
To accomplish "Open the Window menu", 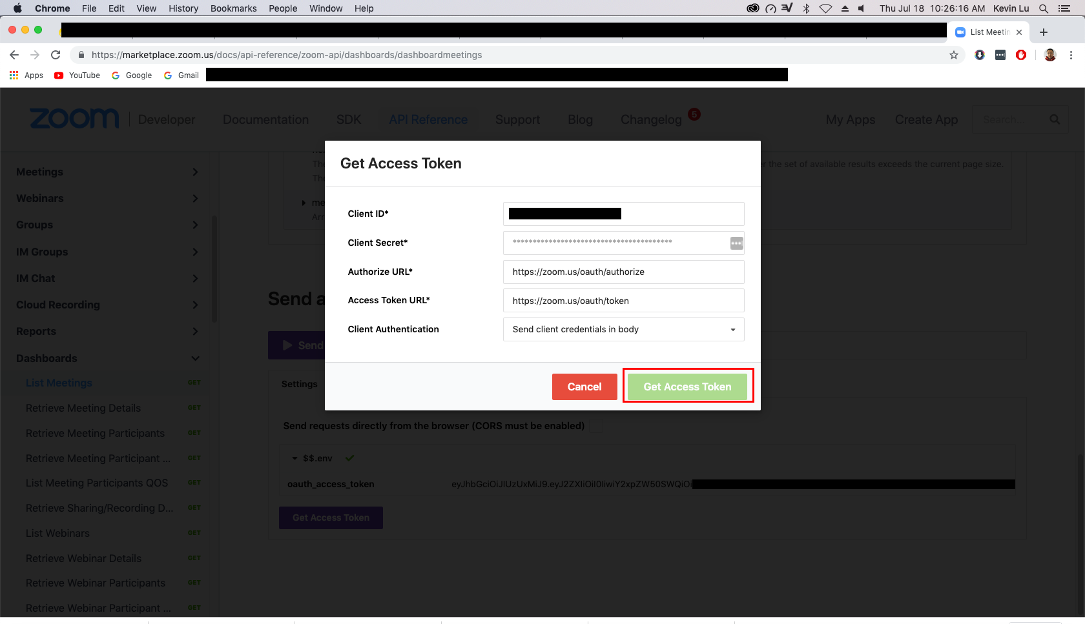I will (x=326, y=8).
